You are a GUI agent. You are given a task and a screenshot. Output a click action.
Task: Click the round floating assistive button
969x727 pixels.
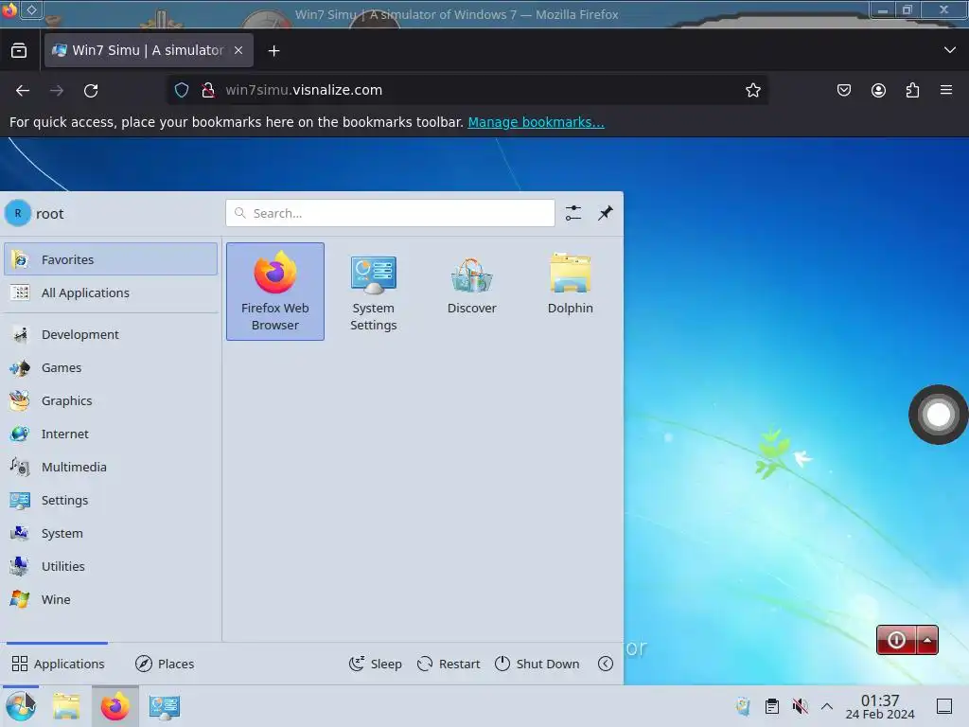(938, 415)
